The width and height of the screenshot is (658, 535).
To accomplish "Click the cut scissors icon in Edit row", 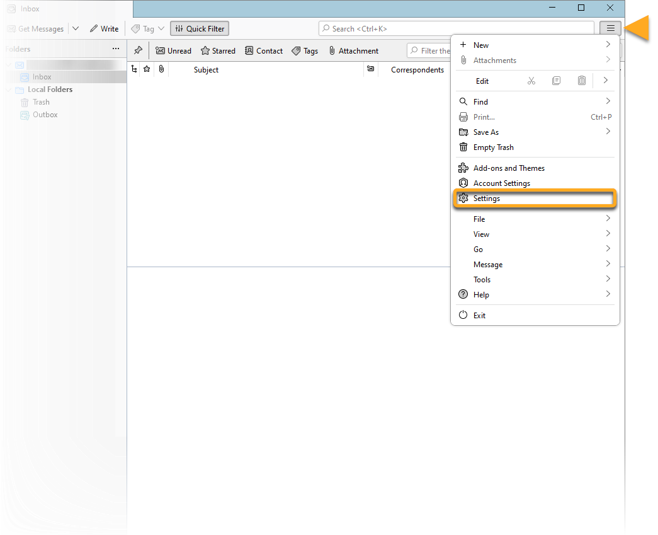I will (531, 81).
